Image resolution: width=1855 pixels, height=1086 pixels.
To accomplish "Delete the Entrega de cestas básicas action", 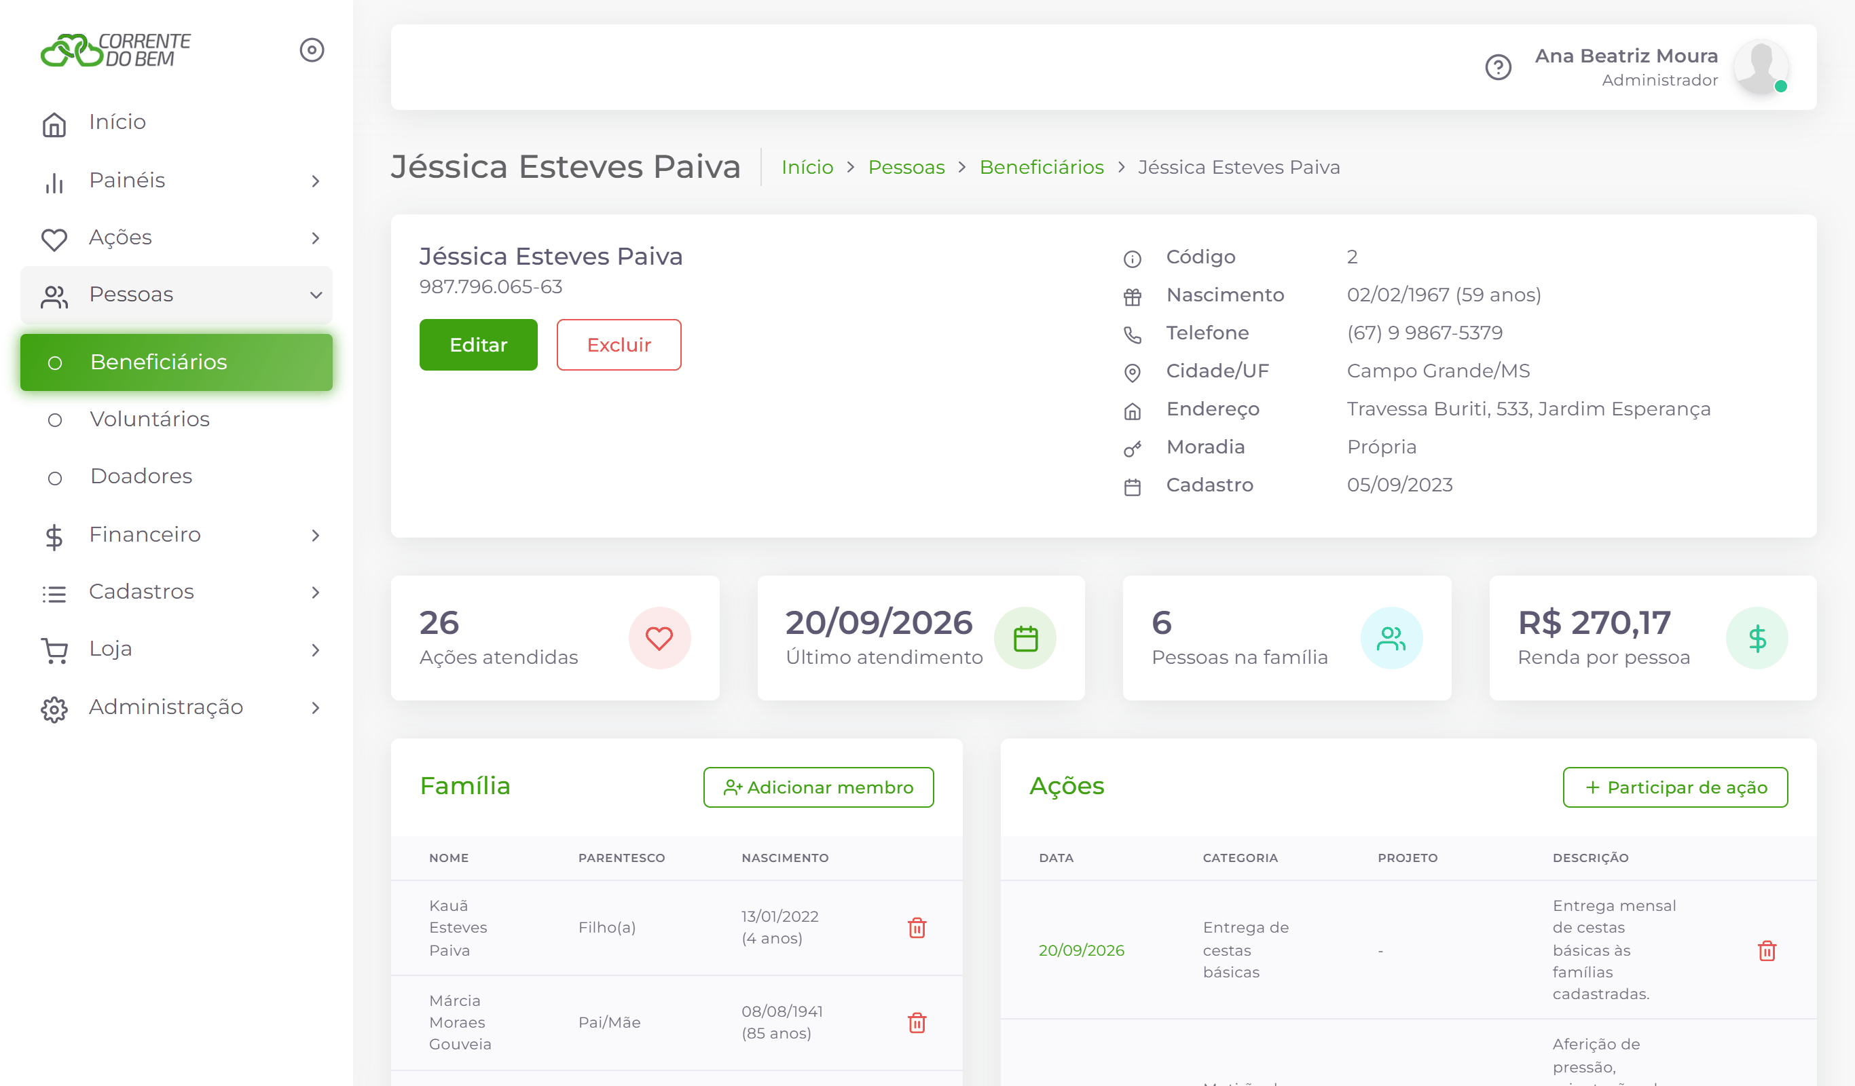I will (1767, 951).
